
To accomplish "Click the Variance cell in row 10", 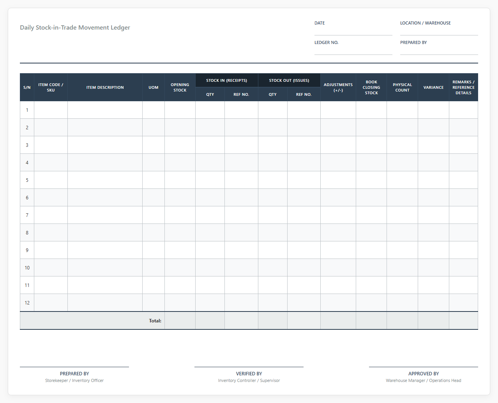I will click(434, 267).
